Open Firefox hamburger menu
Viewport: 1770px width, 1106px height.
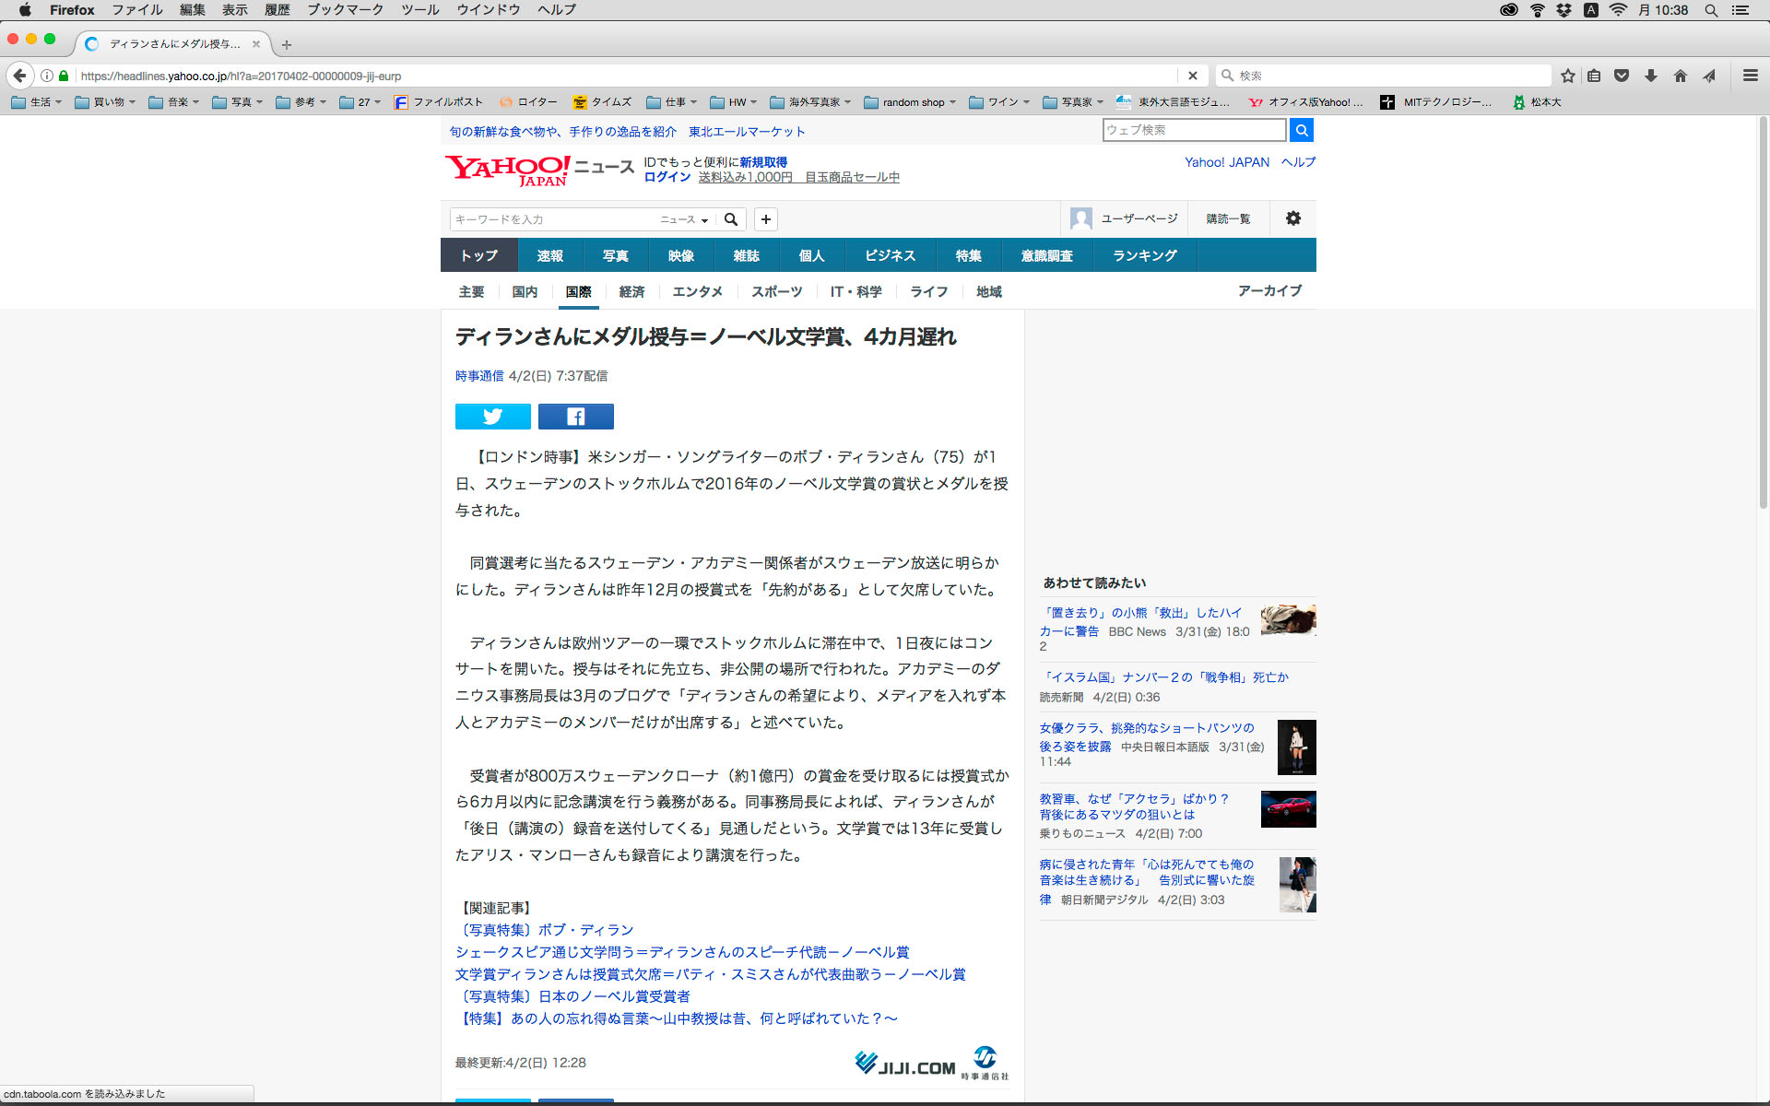[1750, 76]
